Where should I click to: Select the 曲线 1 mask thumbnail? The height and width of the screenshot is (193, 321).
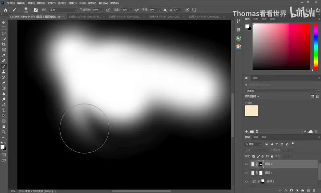click(263, 181)
